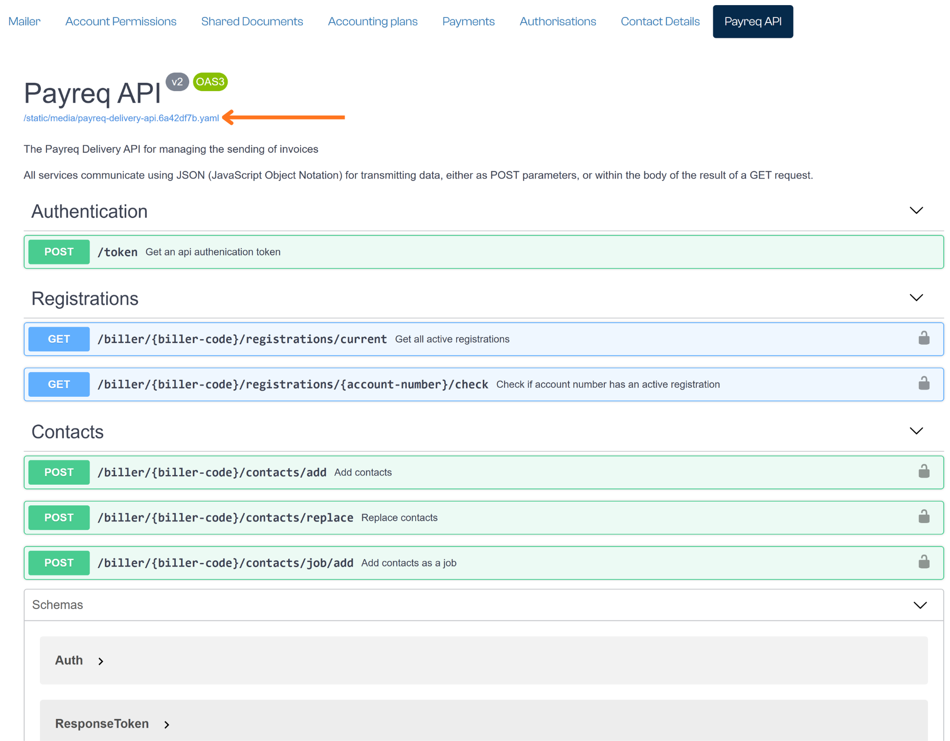The image size is (950, 741).
Task: Click the Registrations section heading
Action: click(x=85, y=299)
